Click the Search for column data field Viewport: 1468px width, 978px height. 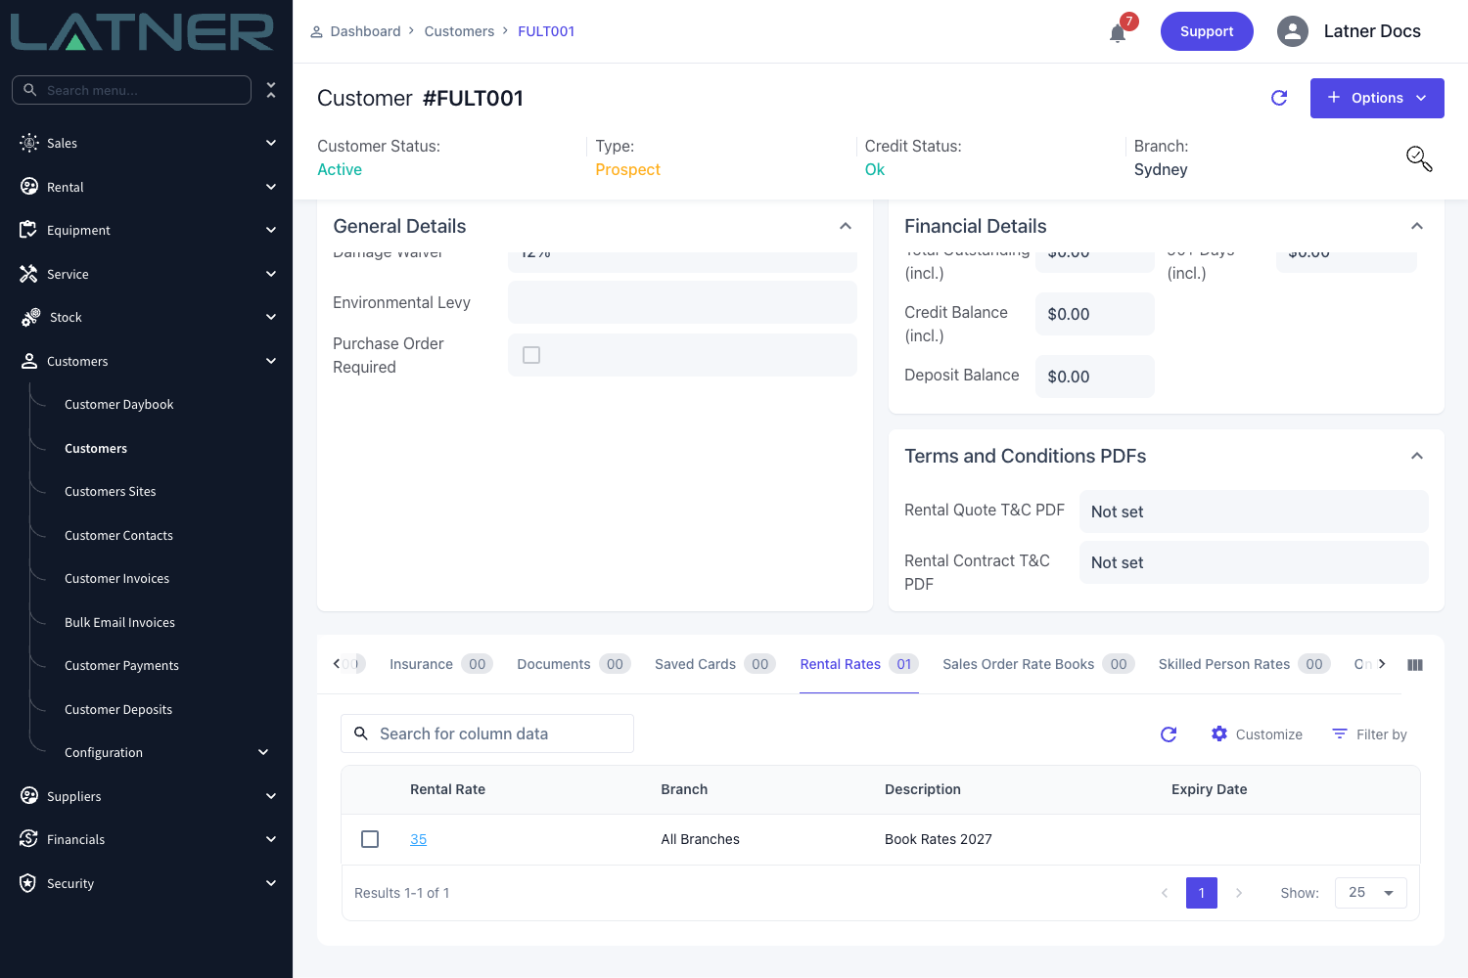click(487, 733)
